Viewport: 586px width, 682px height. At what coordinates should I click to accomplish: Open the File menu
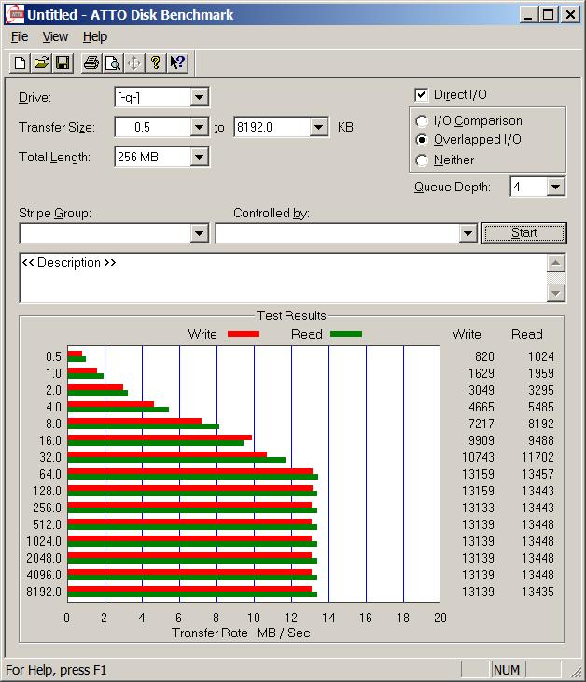pyautogui.click(x=20, y=37)
